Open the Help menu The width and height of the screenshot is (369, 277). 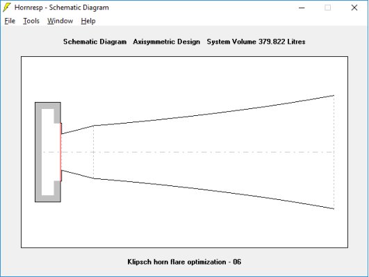[x=88, y=21]
